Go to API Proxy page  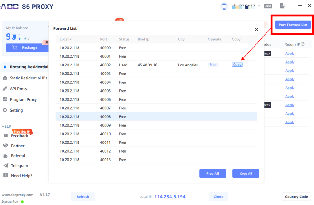click(x=18, y=89)
